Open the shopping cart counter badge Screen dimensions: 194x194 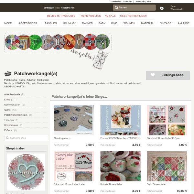pos(162,8)
